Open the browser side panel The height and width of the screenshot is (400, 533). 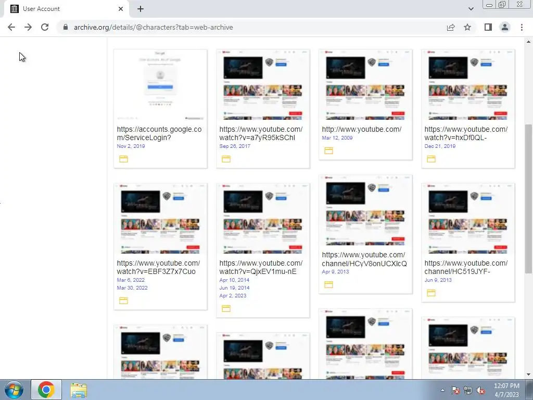coord(488,27)
